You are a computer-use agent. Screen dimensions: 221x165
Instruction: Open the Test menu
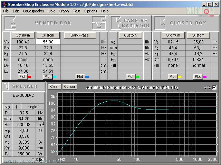(77, 11)
